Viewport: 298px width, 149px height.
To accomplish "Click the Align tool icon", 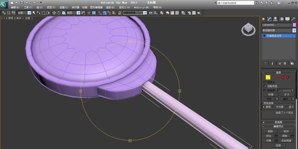I will click(156, 13).
